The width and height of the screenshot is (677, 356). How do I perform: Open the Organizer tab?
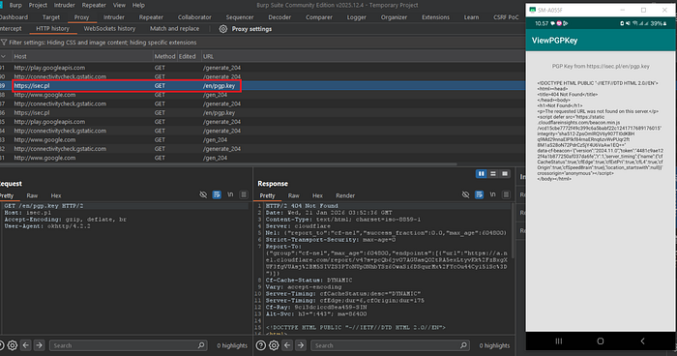pos(394,17)
